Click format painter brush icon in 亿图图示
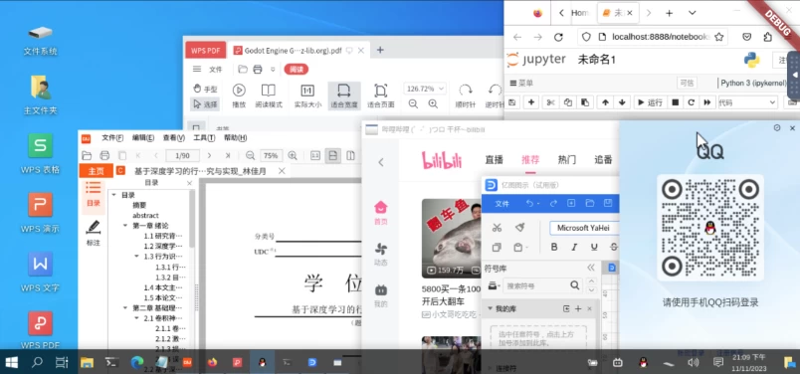800x374 pixels. tap(519, 228)
